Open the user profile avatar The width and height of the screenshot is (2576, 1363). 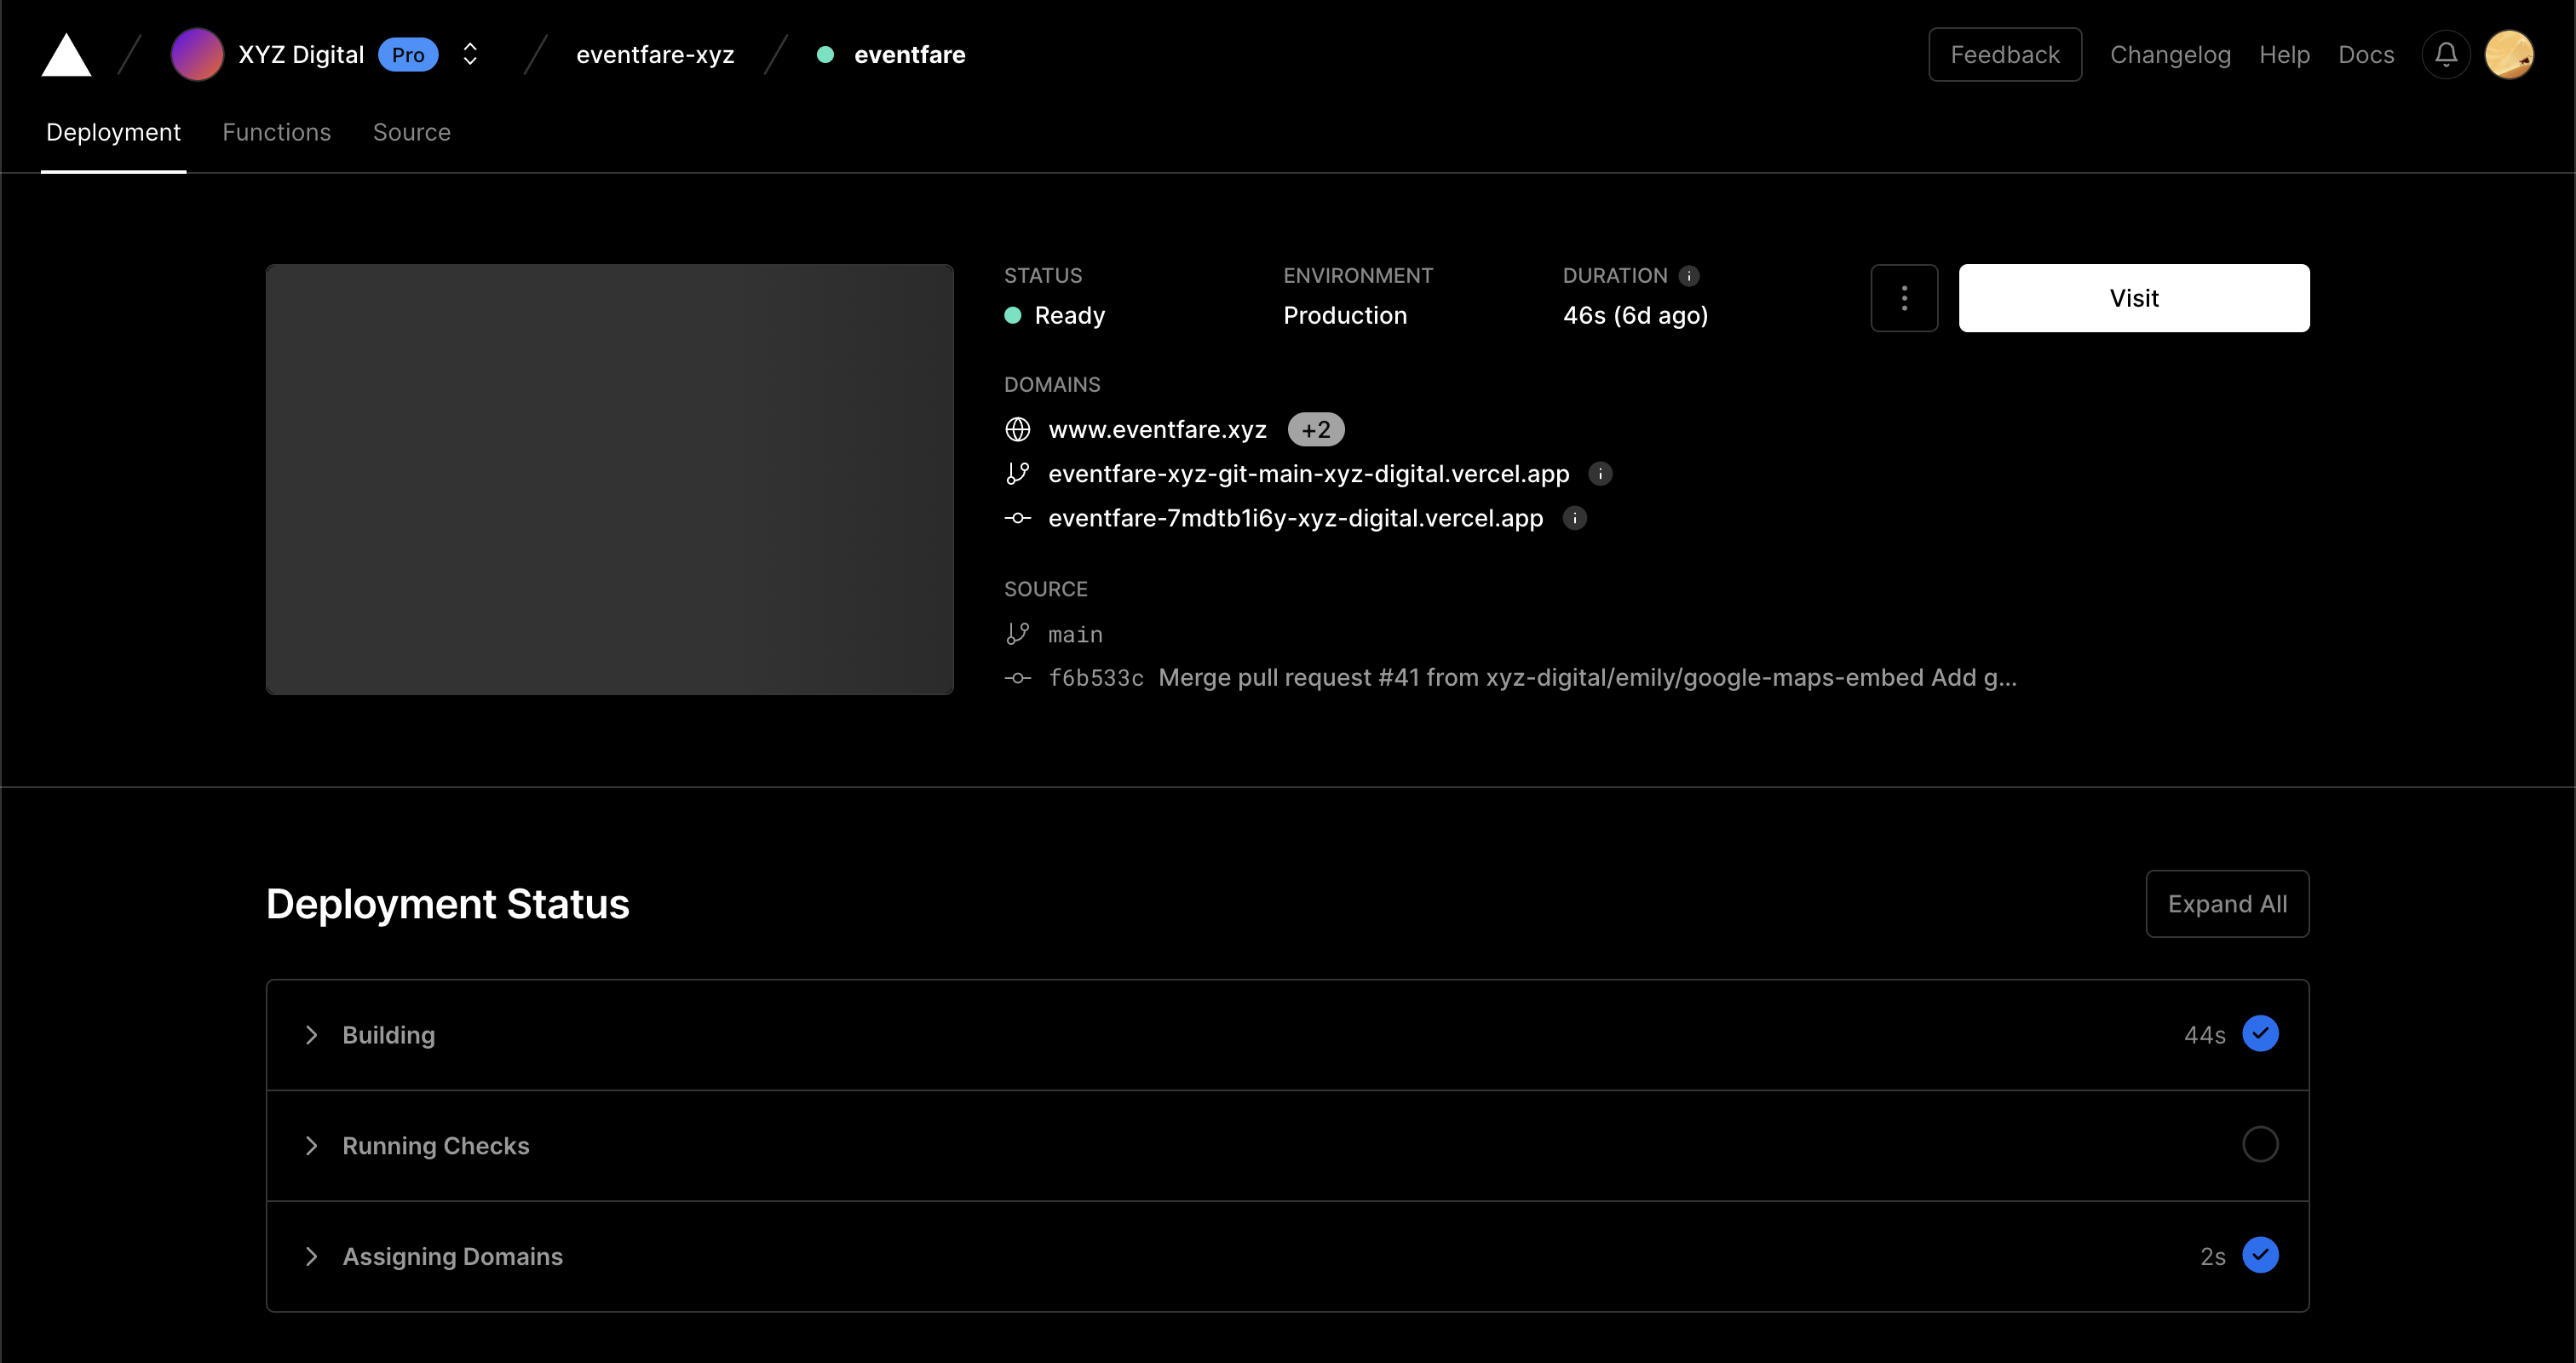click(x=2509, y=54)
